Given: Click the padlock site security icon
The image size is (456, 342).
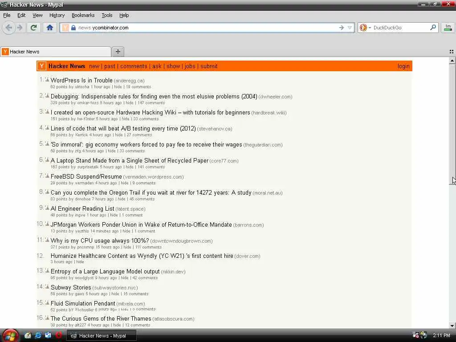Looking at the screenshot, I should tap(73, 28).
